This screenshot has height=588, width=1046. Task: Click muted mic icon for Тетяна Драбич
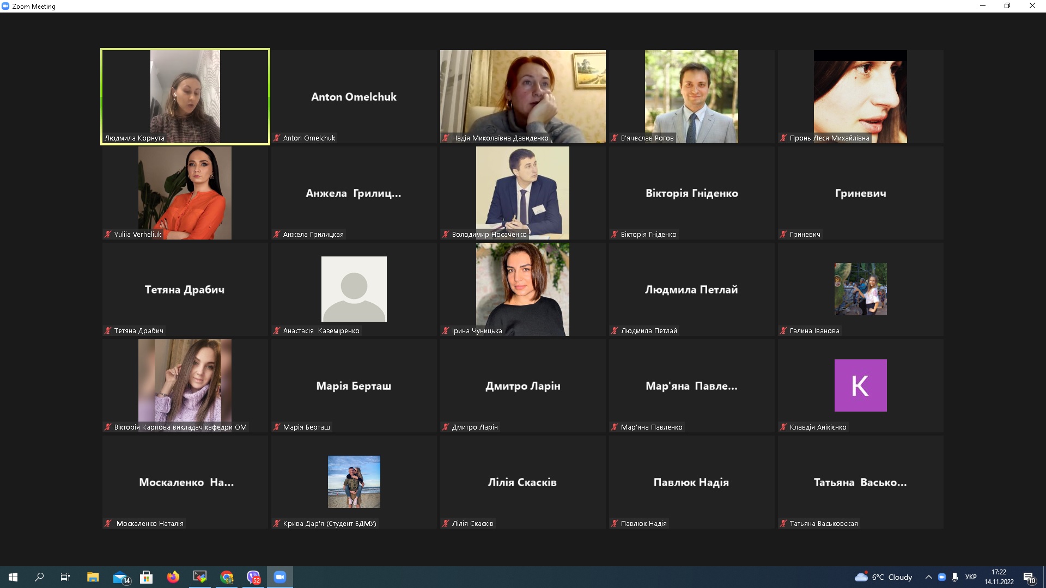[x=108, y=331]
